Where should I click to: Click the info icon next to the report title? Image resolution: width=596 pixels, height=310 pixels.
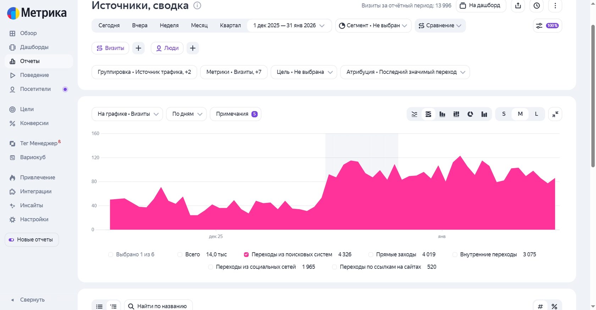pos(197,5)
